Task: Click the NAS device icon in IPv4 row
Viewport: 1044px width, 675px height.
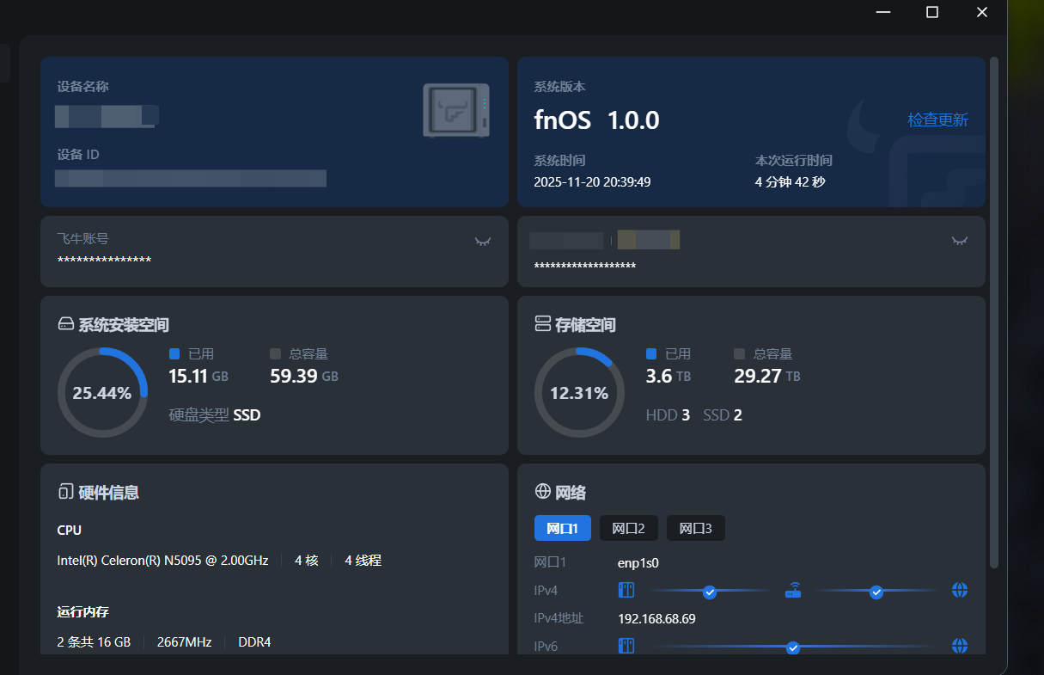Action: coord(626,591)
